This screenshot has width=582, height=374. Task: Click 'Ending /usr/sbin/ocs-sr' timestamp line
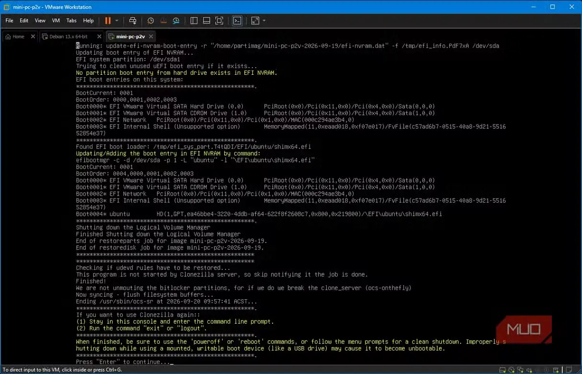tap(166, 301)
